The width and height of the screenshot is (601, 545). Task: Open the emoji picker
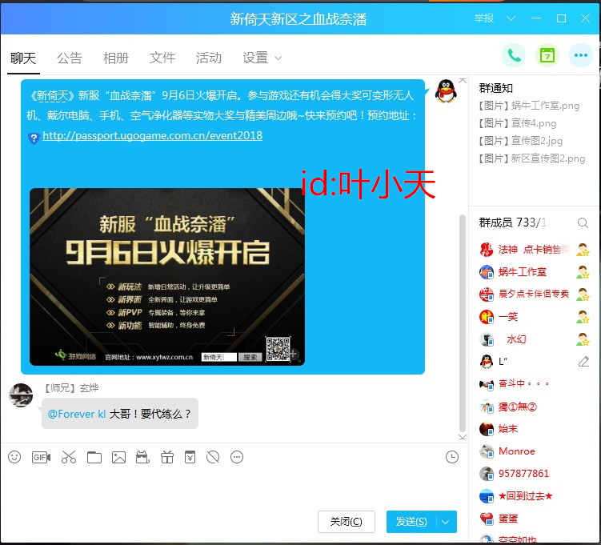(x=14, y=457)
